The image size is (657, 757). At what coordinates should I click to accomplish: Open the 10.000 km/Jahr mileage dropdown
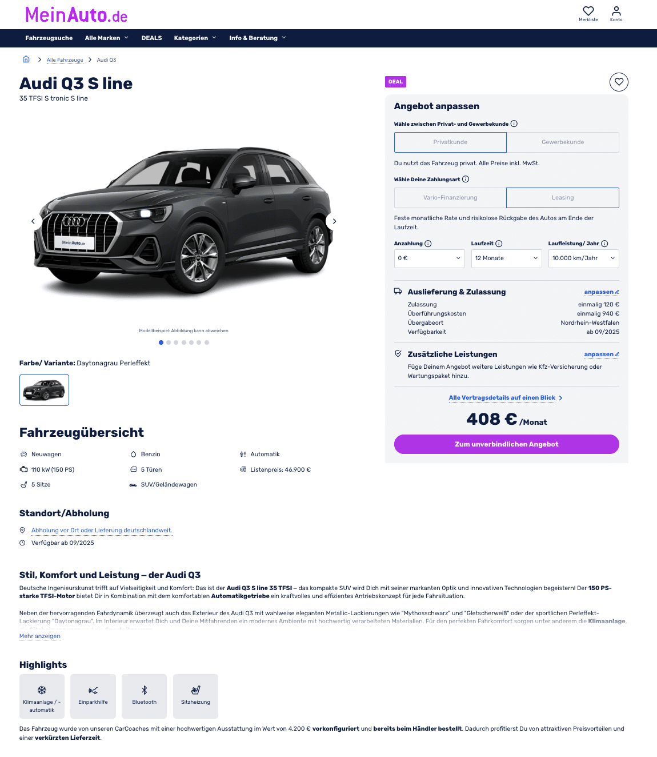point(583,258)
